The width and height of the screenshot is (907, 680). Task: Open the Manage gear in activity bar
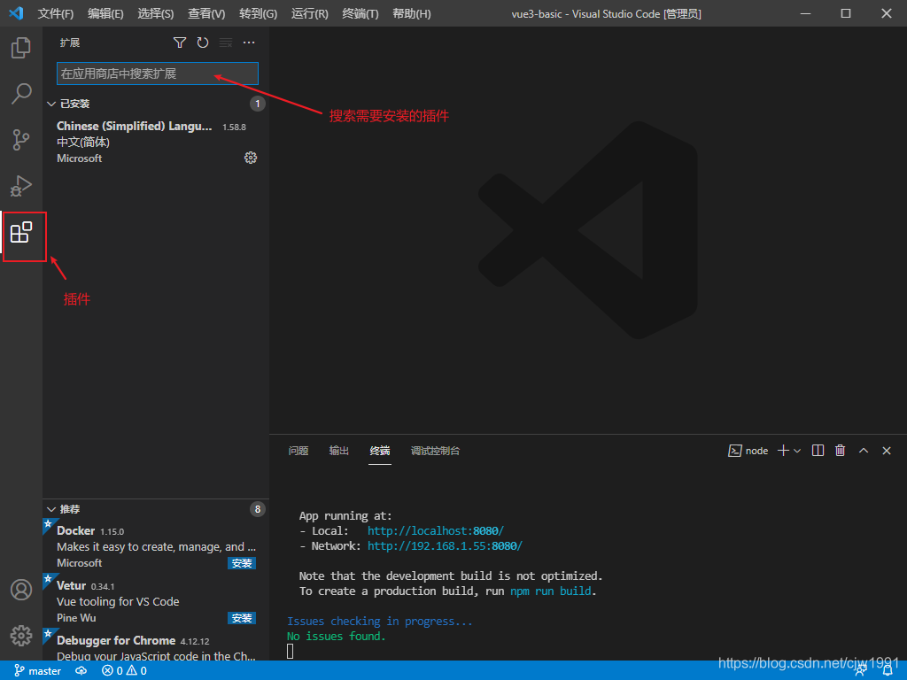click(x=21, y=636)
